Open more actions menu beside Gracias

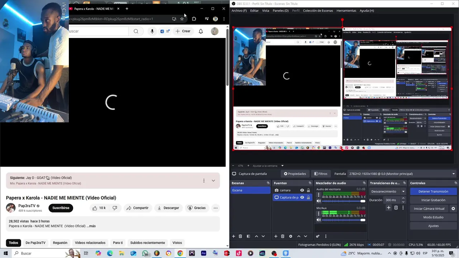(x=216, y=208)
